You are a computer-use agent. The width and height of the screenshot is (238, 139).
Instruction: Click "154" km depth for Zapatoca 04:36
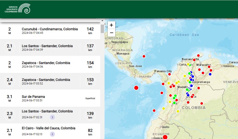click(90, 63)
